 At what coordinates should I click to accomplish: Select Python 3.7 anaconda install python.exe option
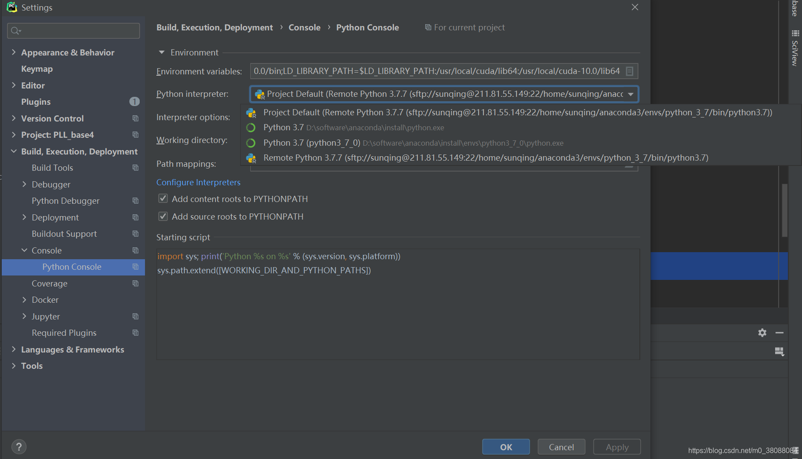coord(520,128)
